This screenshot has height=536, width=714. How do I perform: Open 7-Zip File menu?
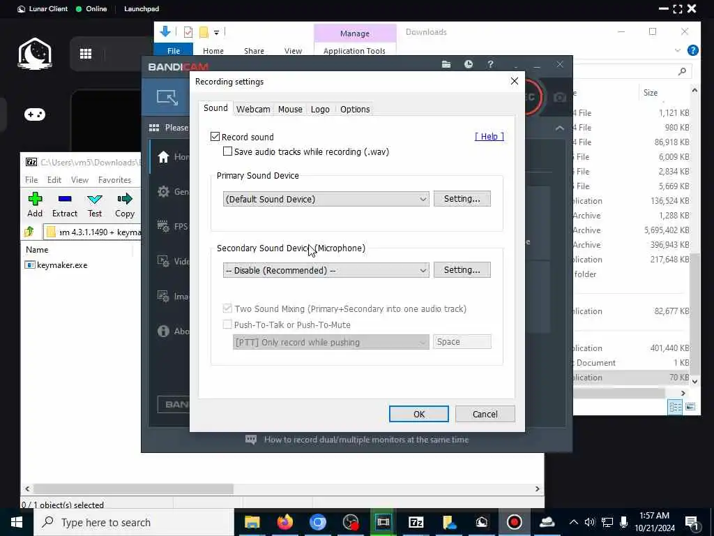point(31,180)
